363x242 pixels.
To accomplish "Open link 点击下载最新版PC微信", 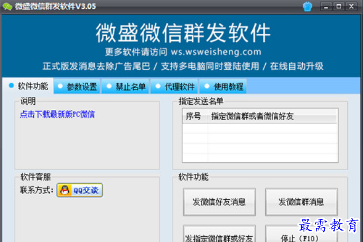I will (57, 115).
